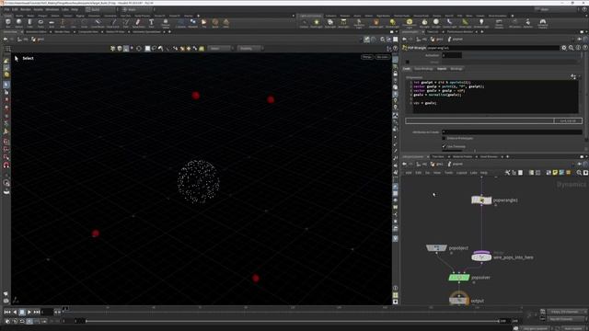
Task: Click the Activation slider track
Action: (x=522, y=55)
